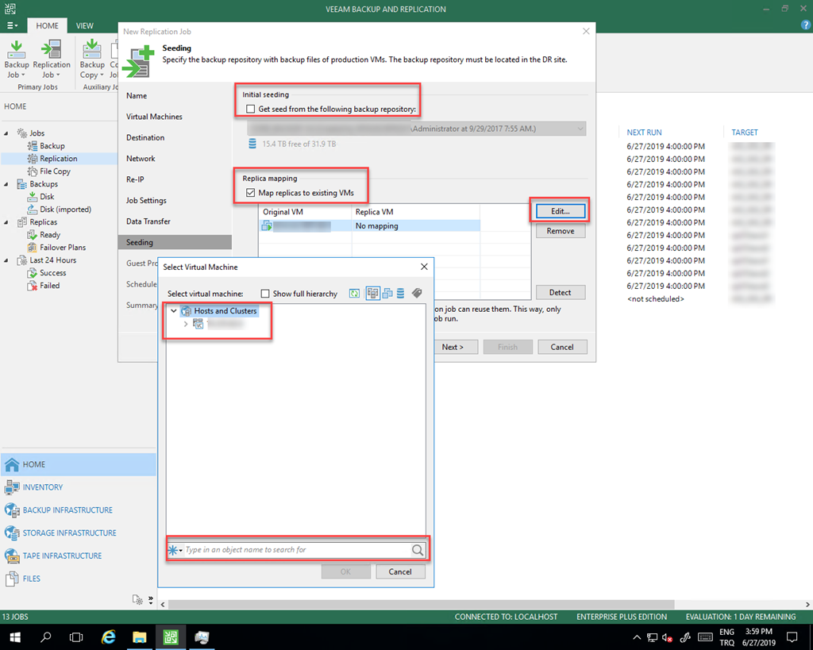Switch to the Tags view icon

(417, 294)
